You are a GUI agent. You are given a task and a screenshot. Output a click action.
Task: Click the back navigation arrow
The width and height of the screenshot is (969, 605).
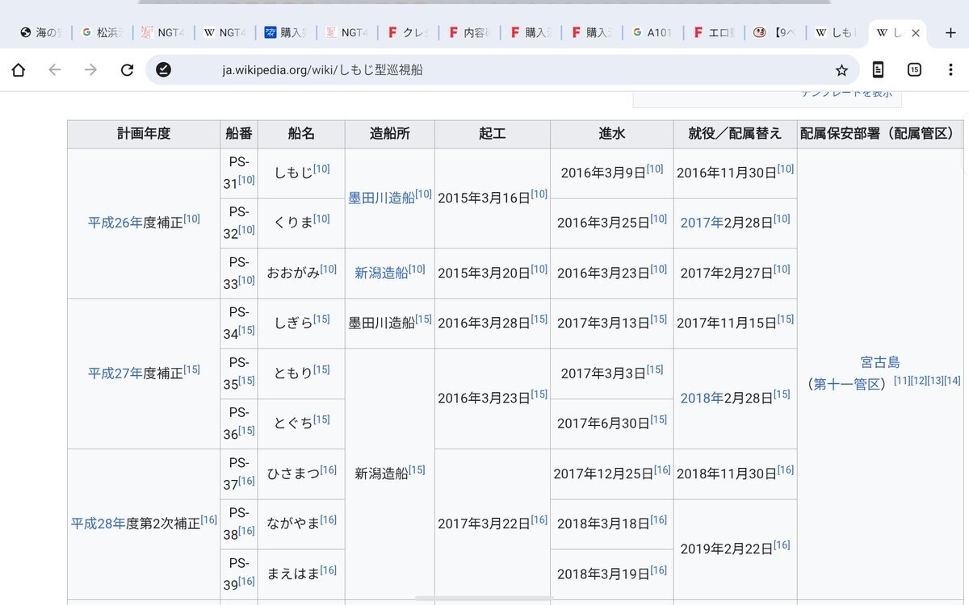click(55, 70)
